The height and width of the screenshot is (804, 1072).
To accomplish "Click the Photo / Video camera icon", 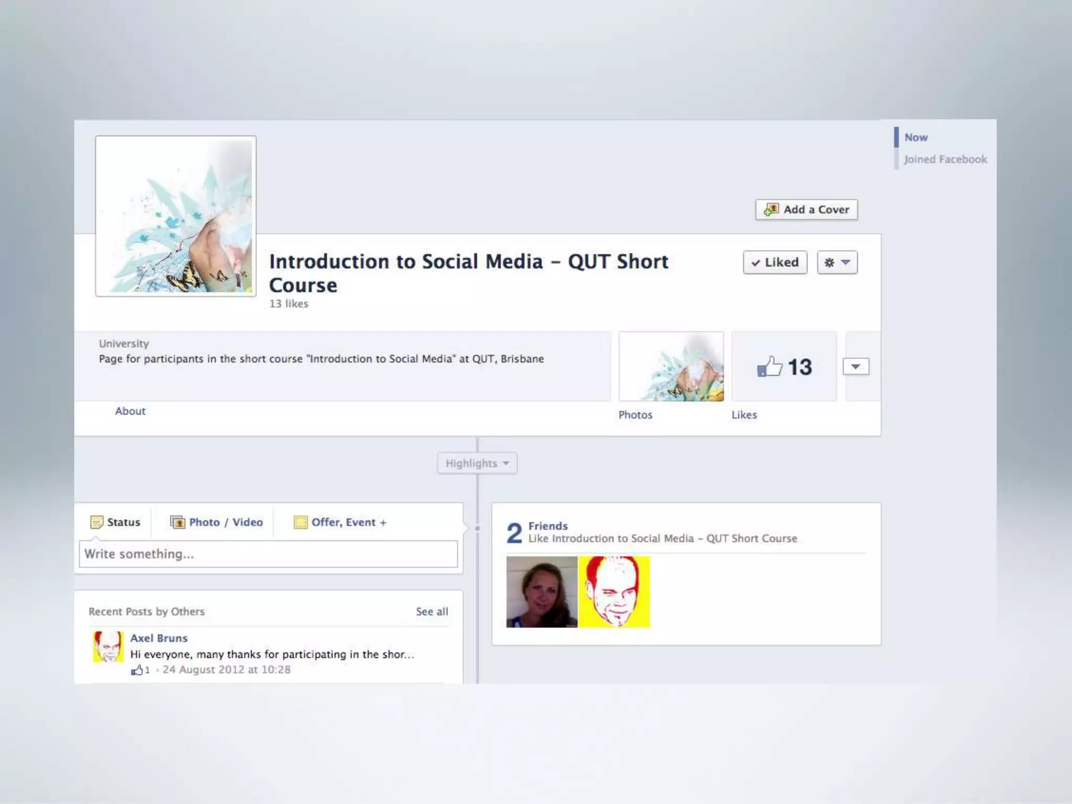I will 177,522.
